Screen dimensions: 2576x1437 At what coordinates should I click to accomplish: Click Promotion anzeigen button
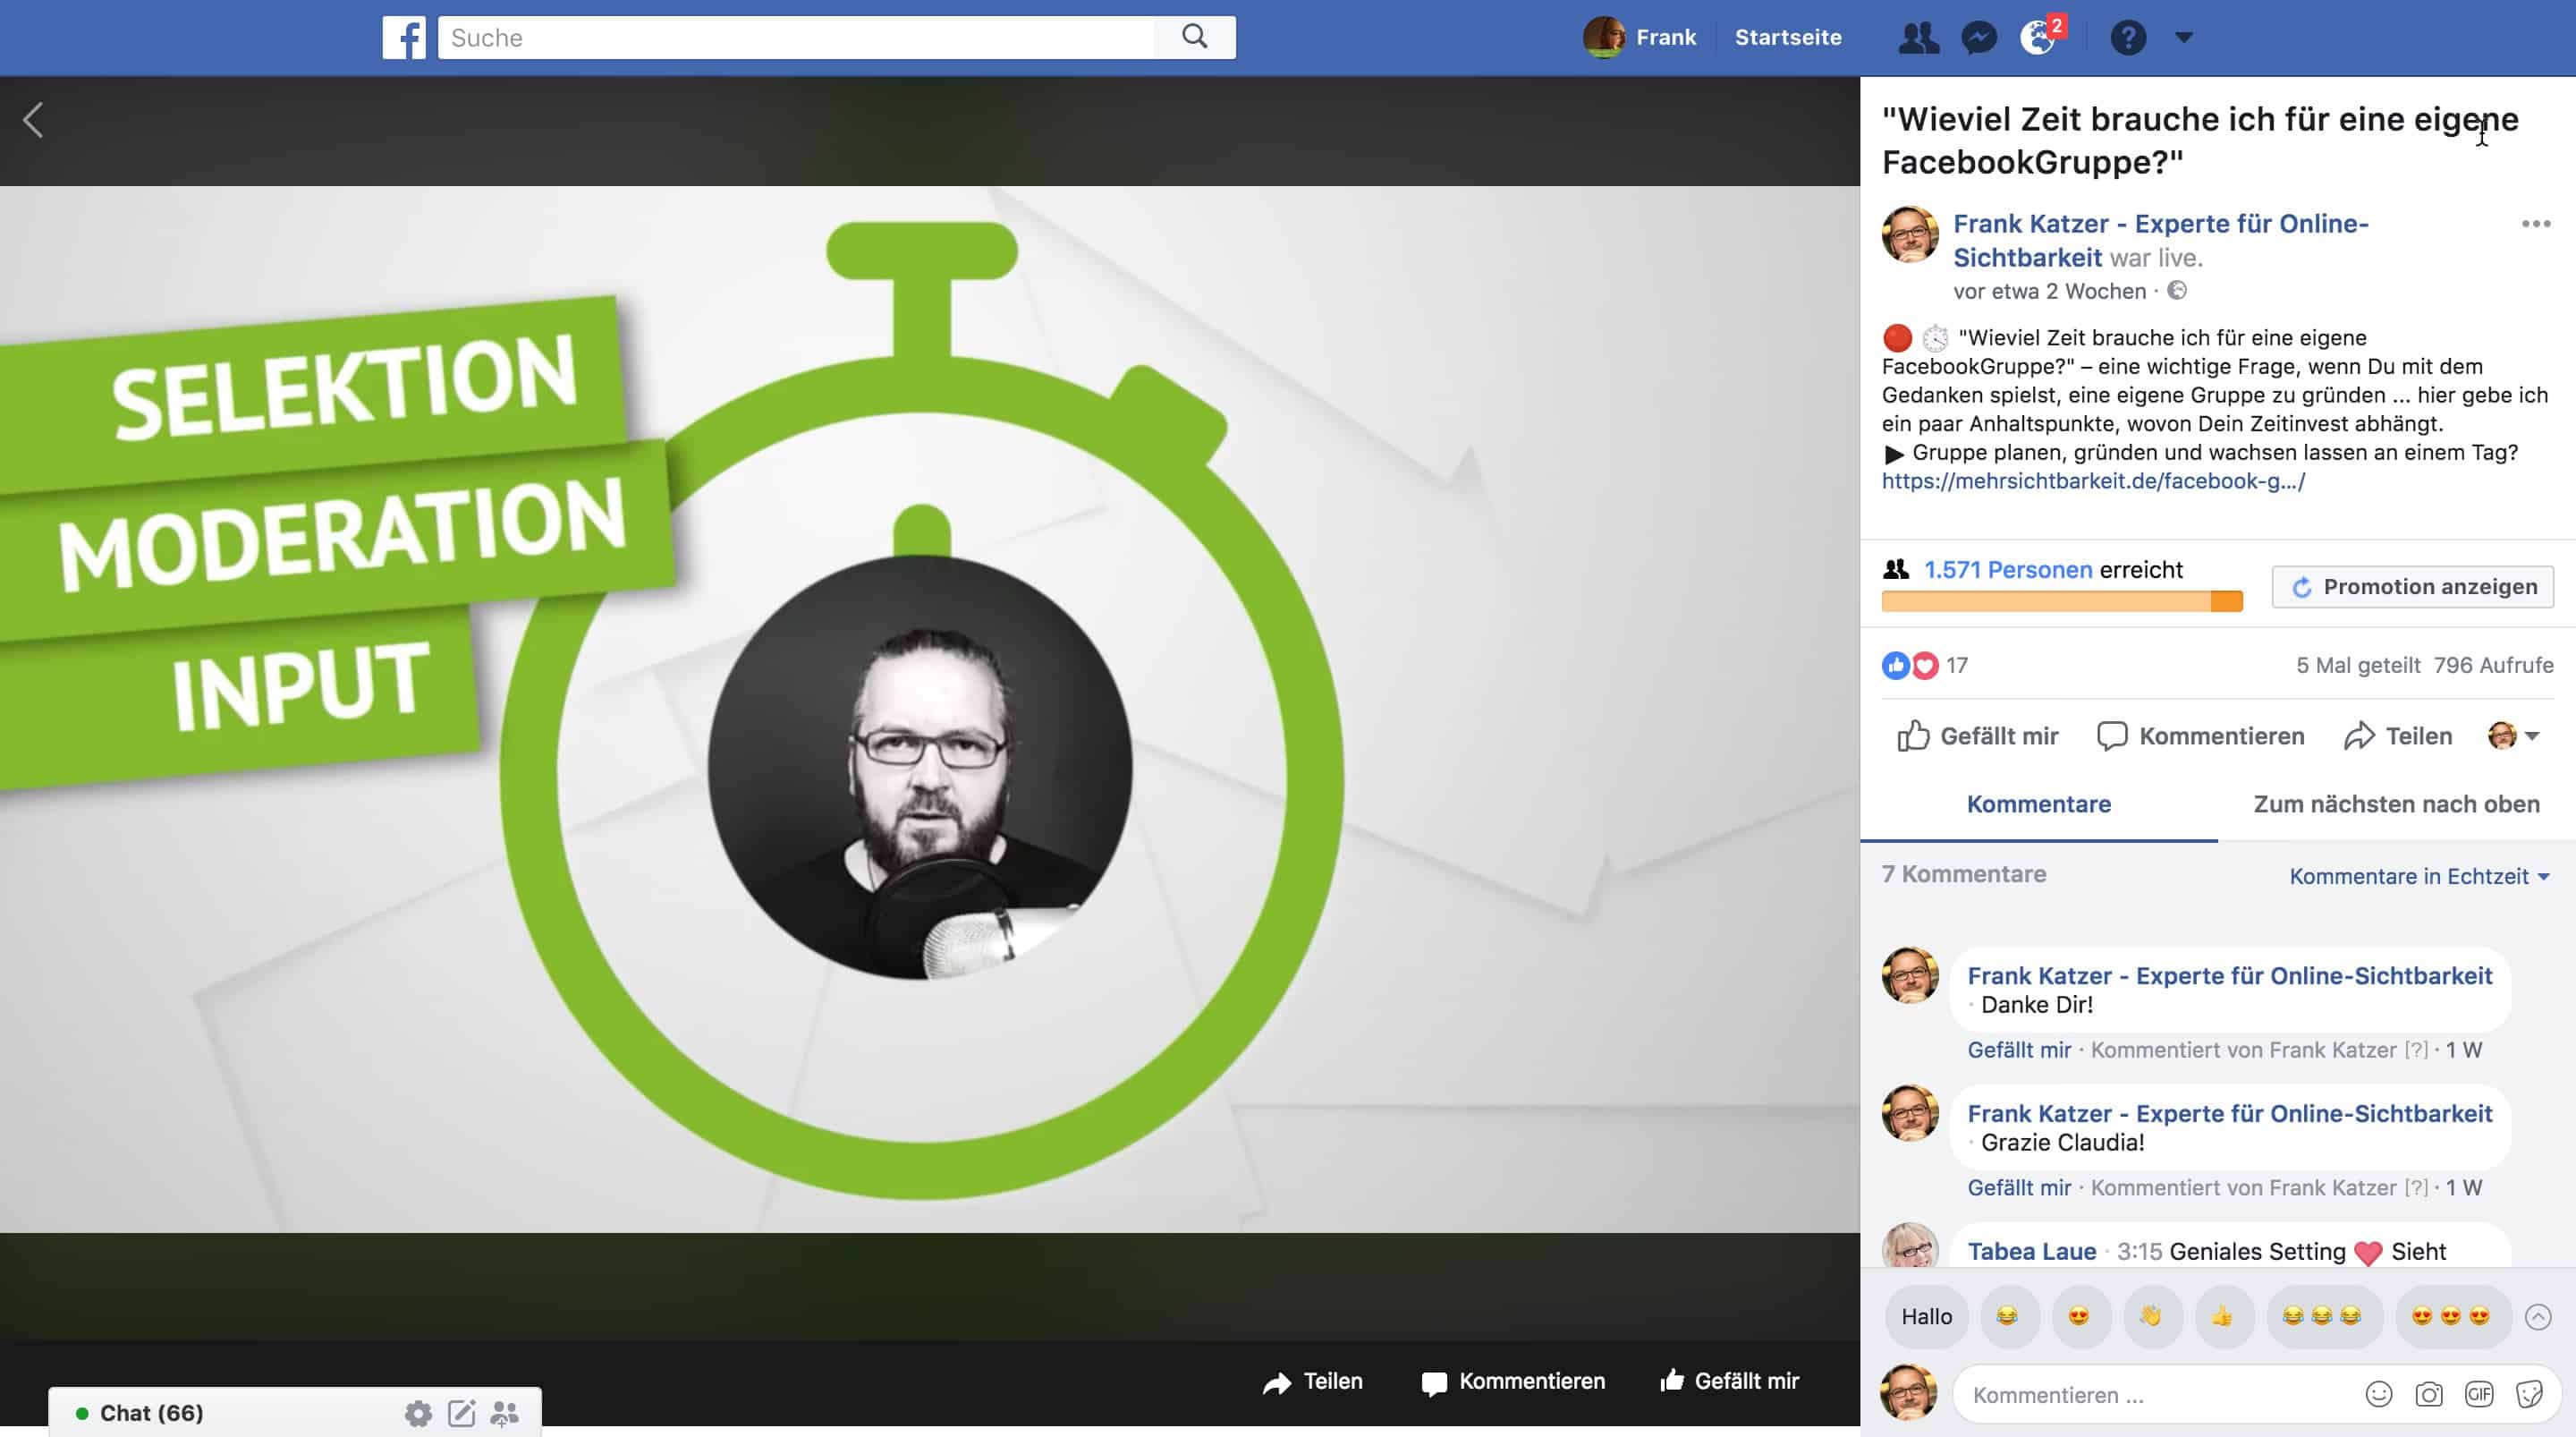point(2412,586)
